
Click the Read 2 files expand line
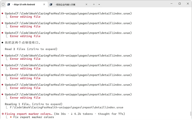tap(31, 49)
